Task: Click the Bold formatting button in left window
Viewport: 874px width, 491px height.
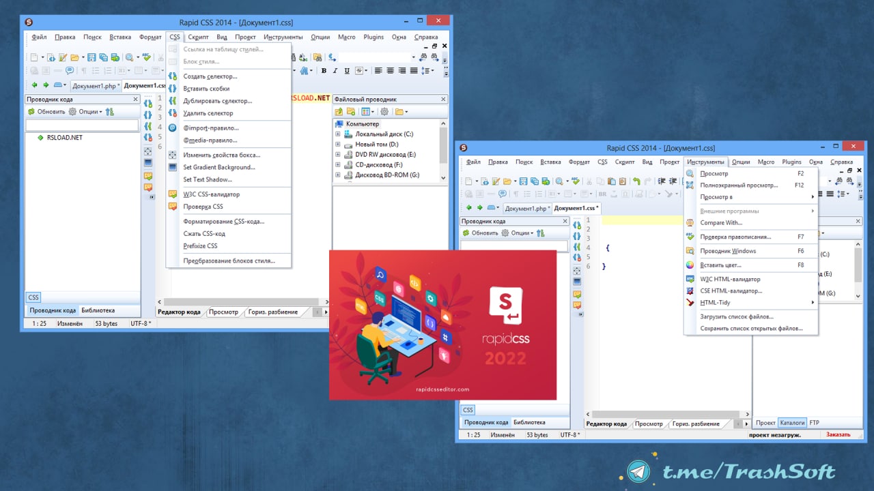Action: click(x=324, y=71)
